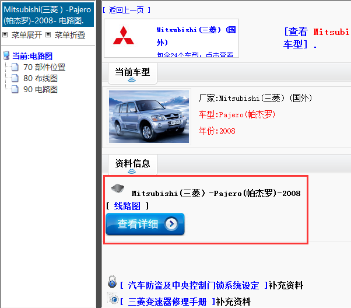Viewport: 351px width, 308px height.
Task: Open the 当前车型 tab
Action: (132, 72)
